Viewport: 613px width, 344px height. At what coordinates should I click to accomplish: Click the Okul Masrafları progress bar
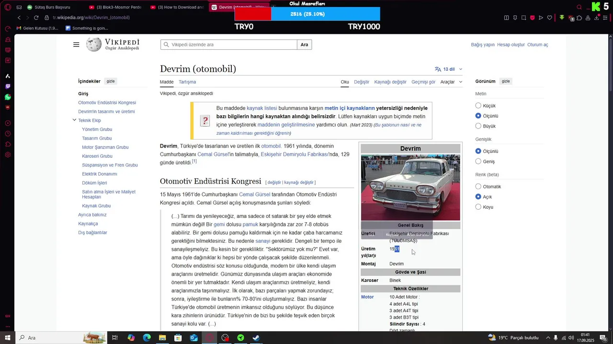pyautogui.click(x=307, y=14)
